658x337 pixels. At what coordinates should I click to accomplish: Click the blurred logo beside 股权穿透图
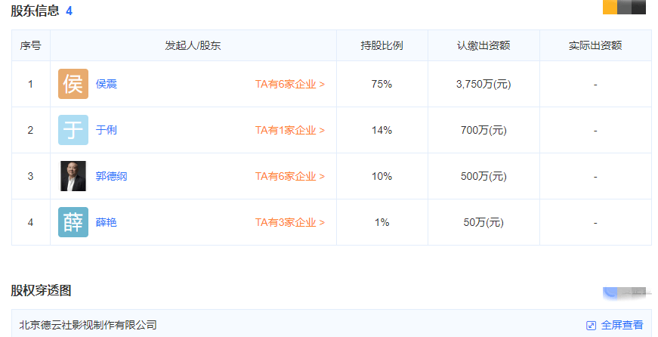(626, 293)
